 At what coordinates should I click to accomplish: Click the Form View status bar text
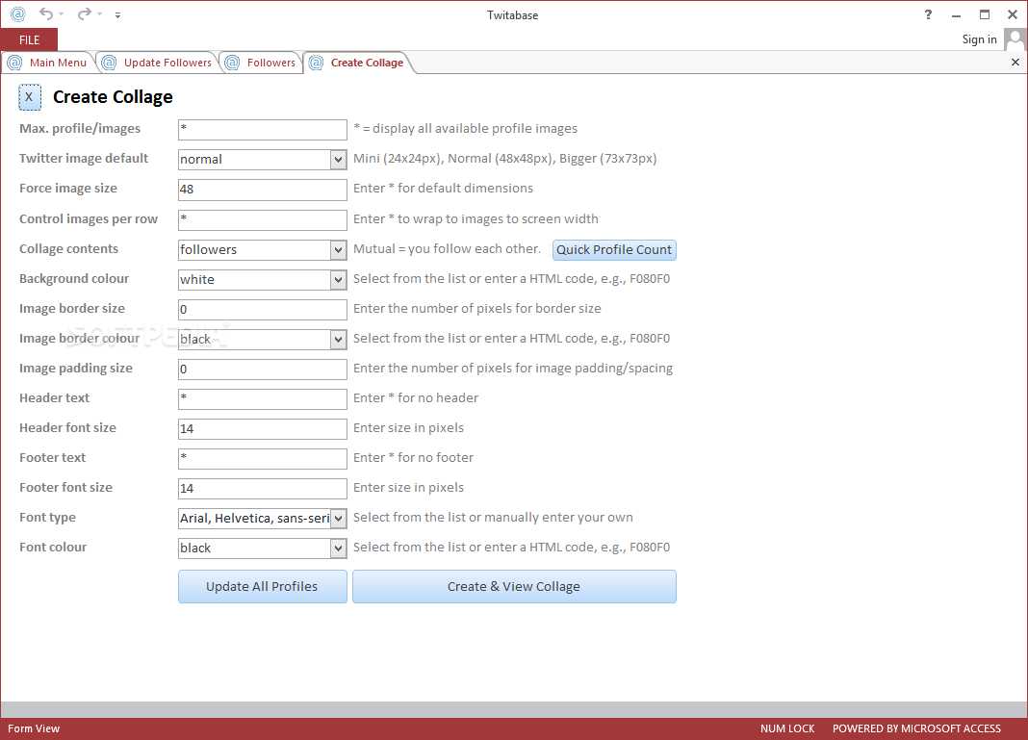(x=34, y=728)
